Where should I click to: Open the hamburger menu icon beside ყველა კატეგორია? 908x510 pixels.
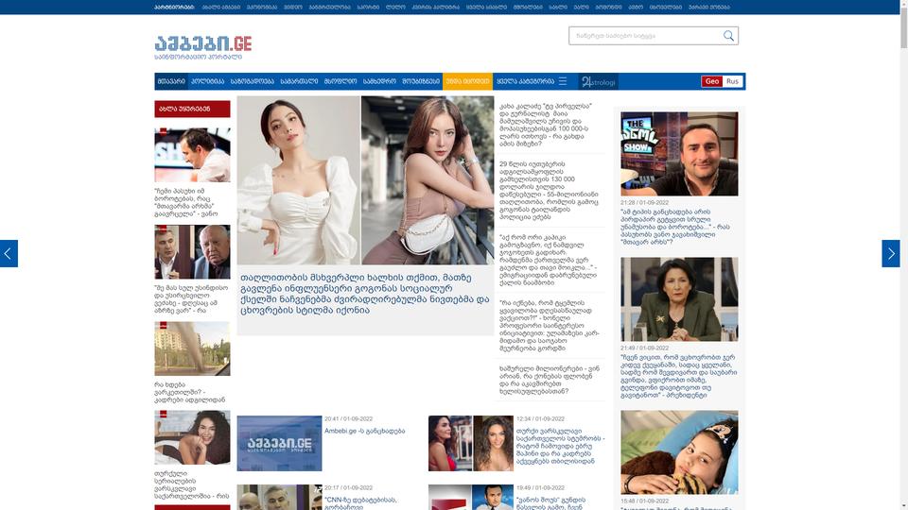point(562,81)
